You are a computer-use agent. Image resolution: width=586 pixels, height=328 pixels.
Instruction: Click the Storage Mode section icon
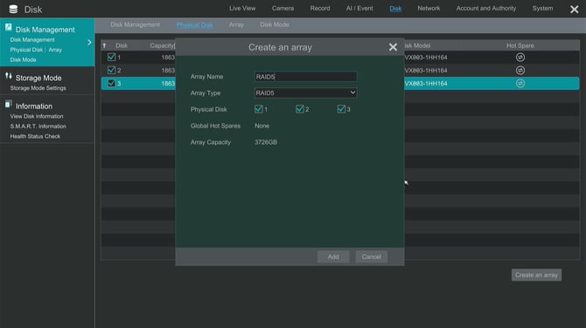8,76
